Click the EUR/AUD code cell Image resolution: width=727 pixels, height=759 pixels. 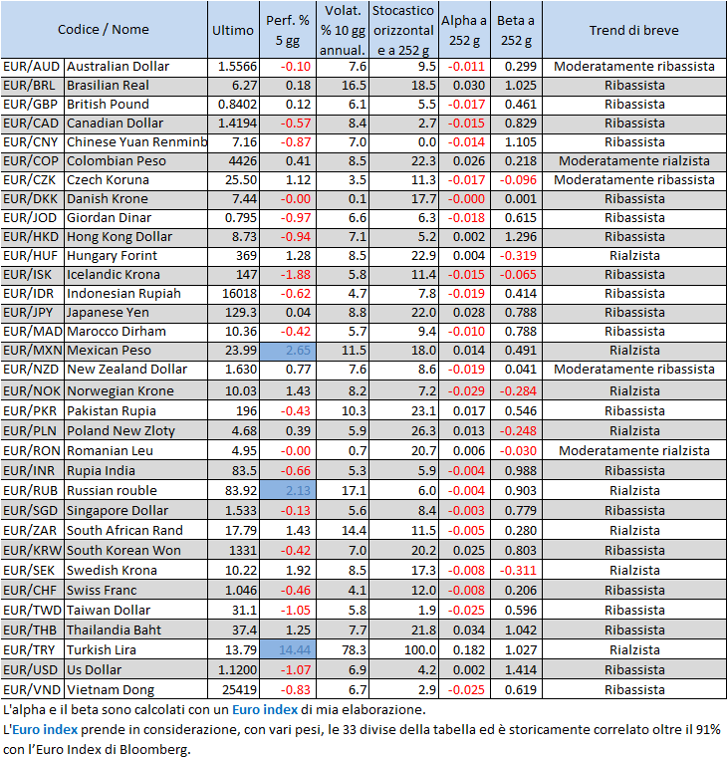[x=33, y=67]
